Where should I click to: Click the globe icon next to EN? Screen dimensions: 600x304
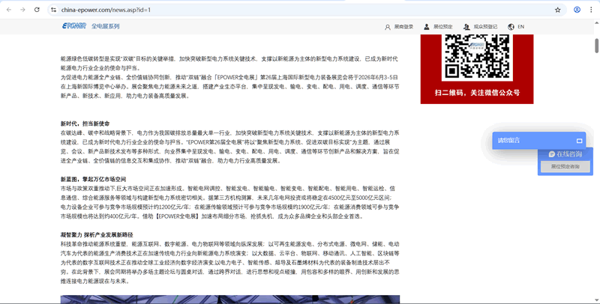coord(511,27)
